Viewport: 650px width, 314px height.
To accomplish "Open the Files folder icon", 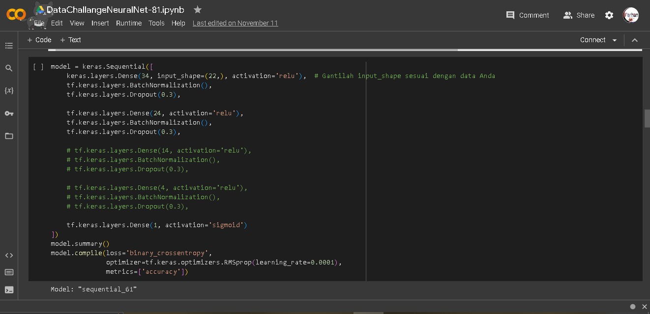I will [x=9, y=136].
